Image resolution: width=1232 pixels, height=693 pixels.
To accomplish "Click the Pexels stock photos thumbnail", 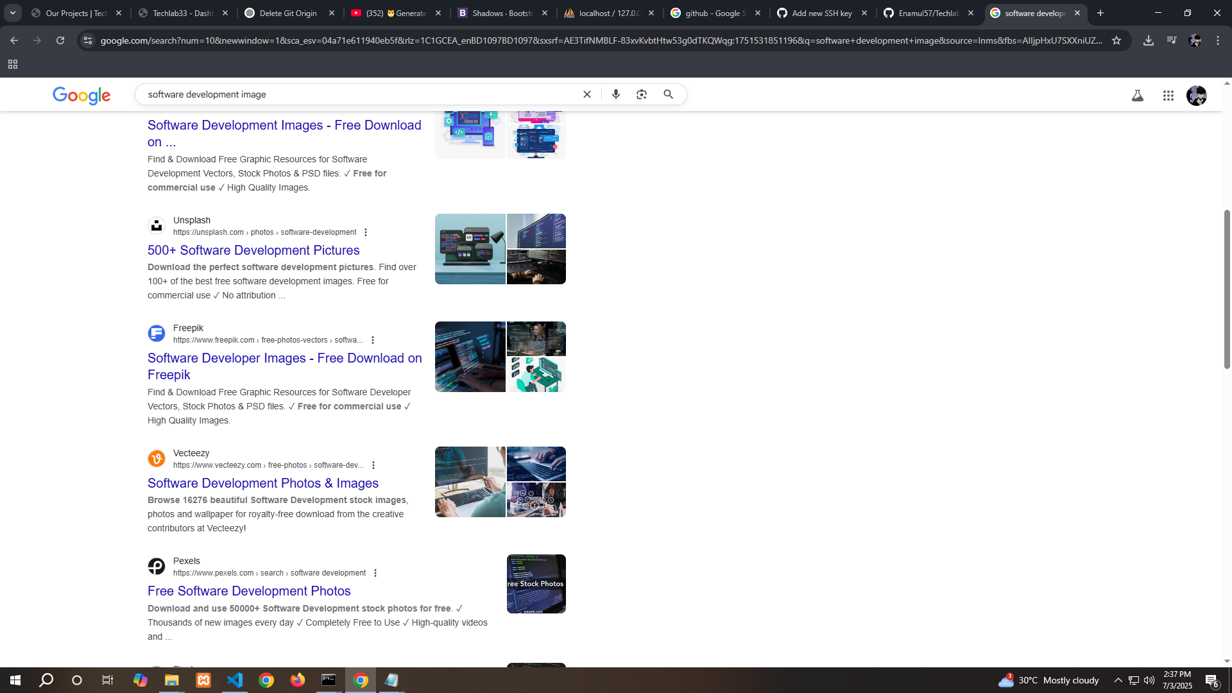I will coord(536,584).
